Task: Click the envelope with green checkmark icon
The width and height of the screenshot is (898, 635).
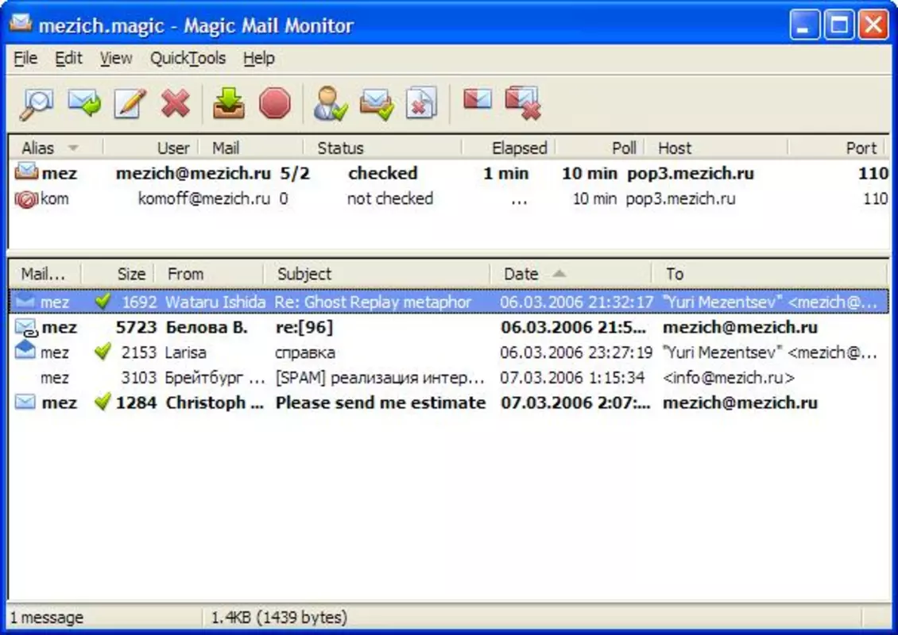Action: 376,103
